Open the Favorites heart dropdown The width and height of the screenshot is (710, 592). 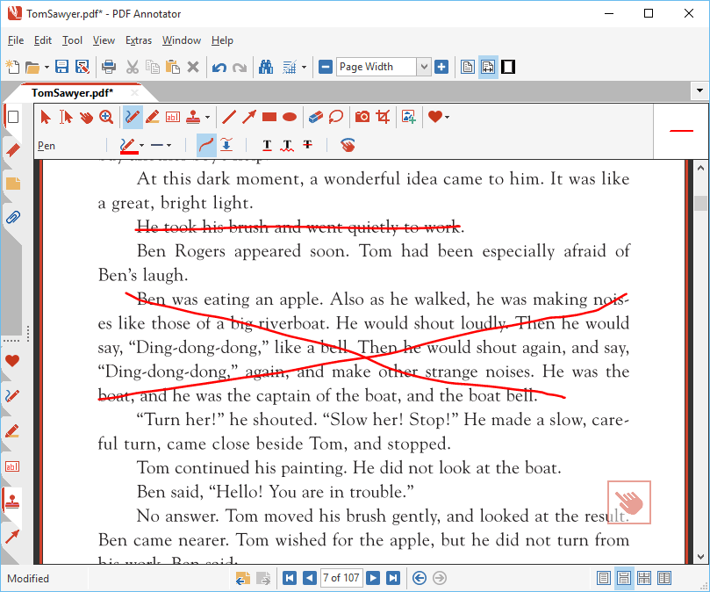[447, 118]
